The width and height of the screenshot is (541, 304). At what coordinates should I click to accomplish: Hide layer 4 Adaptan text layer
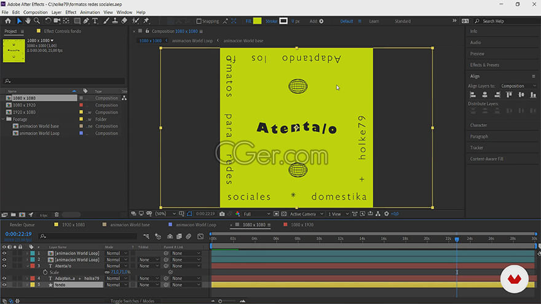click(x=4, y=278)
